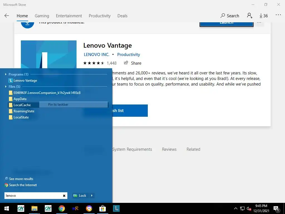The height and width of the screenshot is (214, 285).
Task: Open Microsoft Store from the taskbar
Action: [102, 208]
